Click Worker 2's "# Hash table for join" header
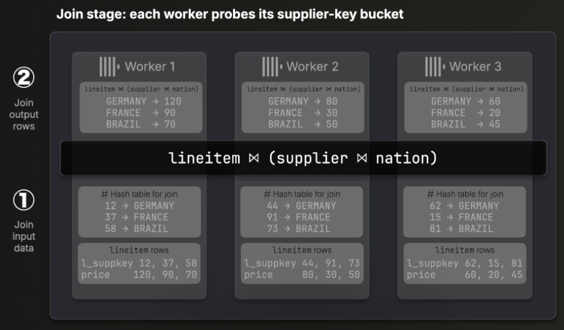Viewport: 564px width, 330px height. [x=302, y=194]
